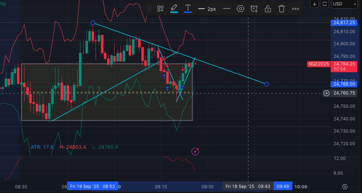Open drawing settings hexagon icon
The image size is (362, 193).
(240, 9)
